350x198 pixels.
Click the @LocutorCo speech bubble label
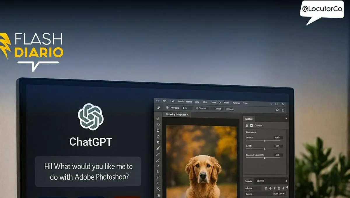pyautogui.click(x=321, y=9)
